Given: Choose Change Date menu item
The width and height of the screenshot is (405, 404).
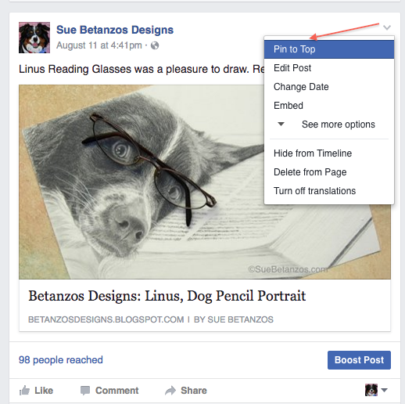Looking at the screenshot, I should (x=329, y=87).
